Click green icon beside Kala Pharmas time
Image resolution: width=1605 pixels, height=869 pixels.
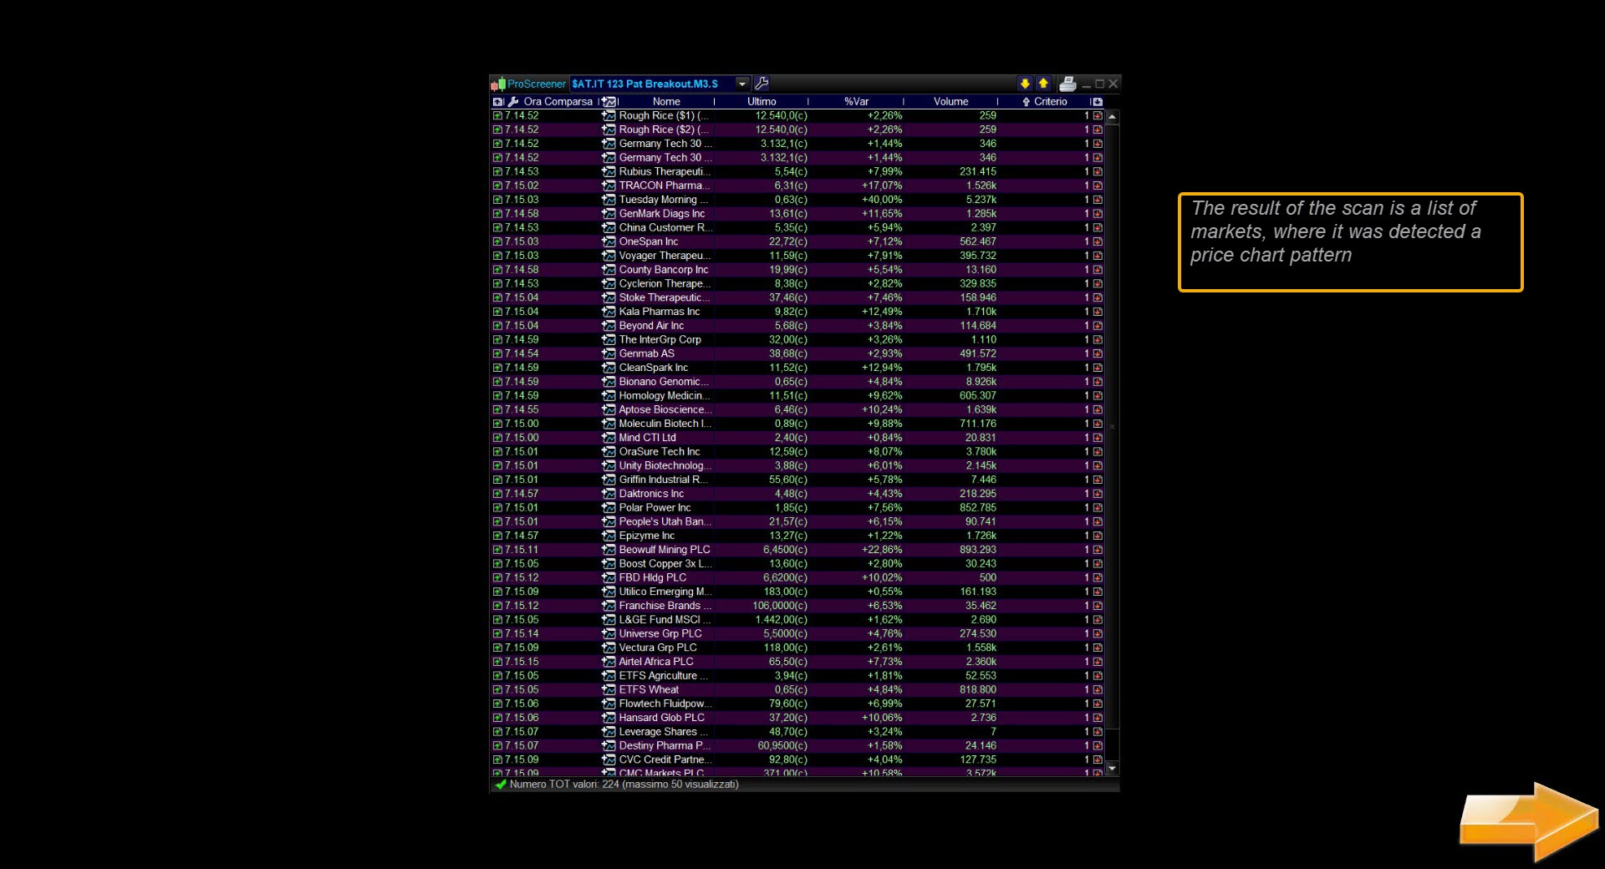497,312
